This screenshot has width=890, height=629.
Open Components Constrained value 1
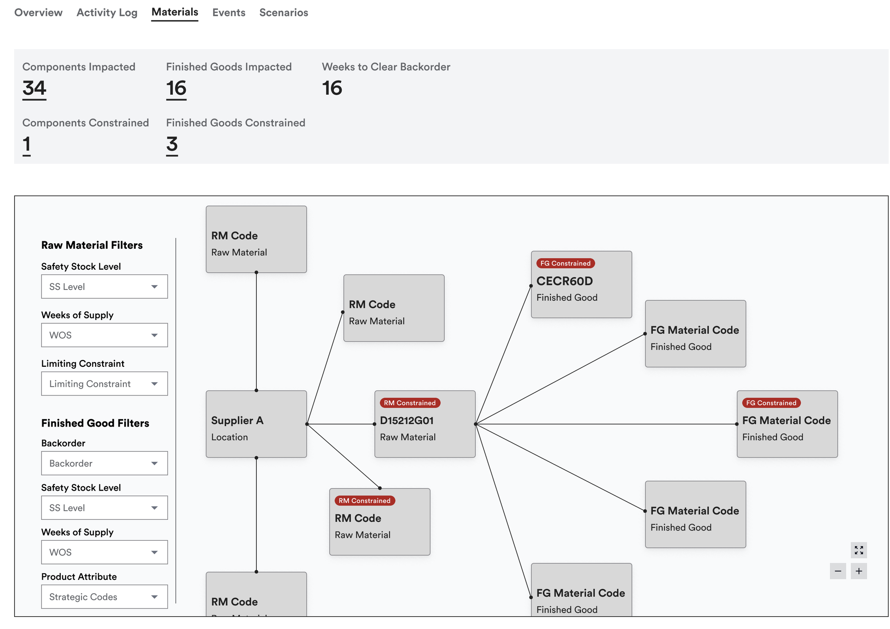26,145
